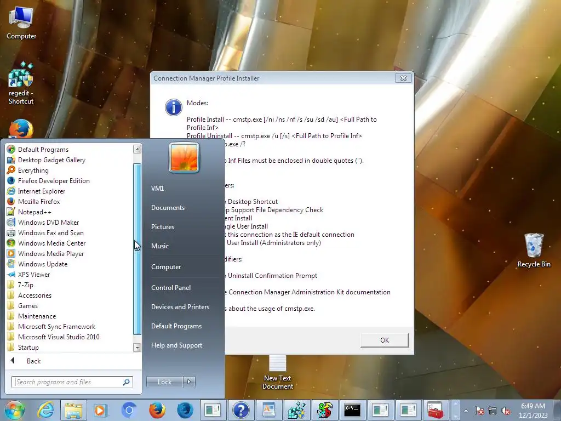561x421 pixels.
Task: Click the Windows Start orb
Action: [x=14, y=410]
